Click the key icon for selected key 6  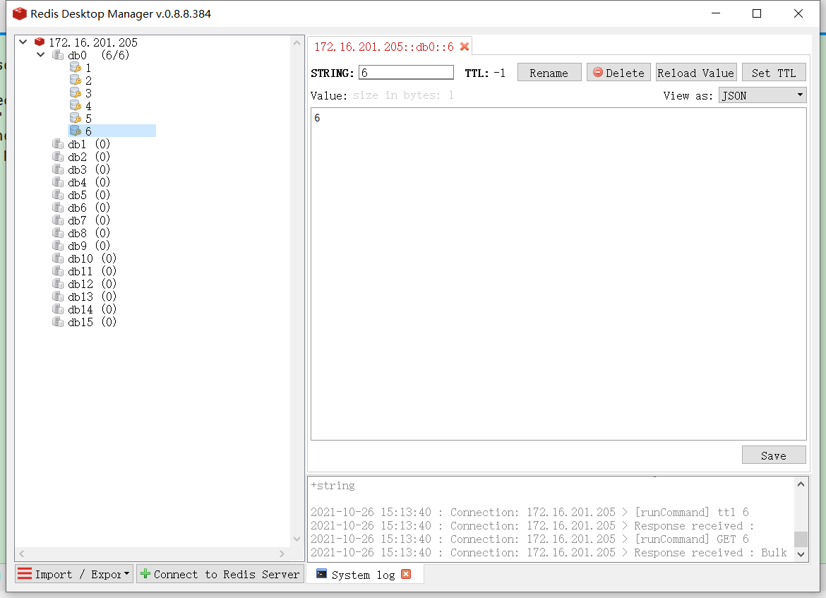(76, 131)
